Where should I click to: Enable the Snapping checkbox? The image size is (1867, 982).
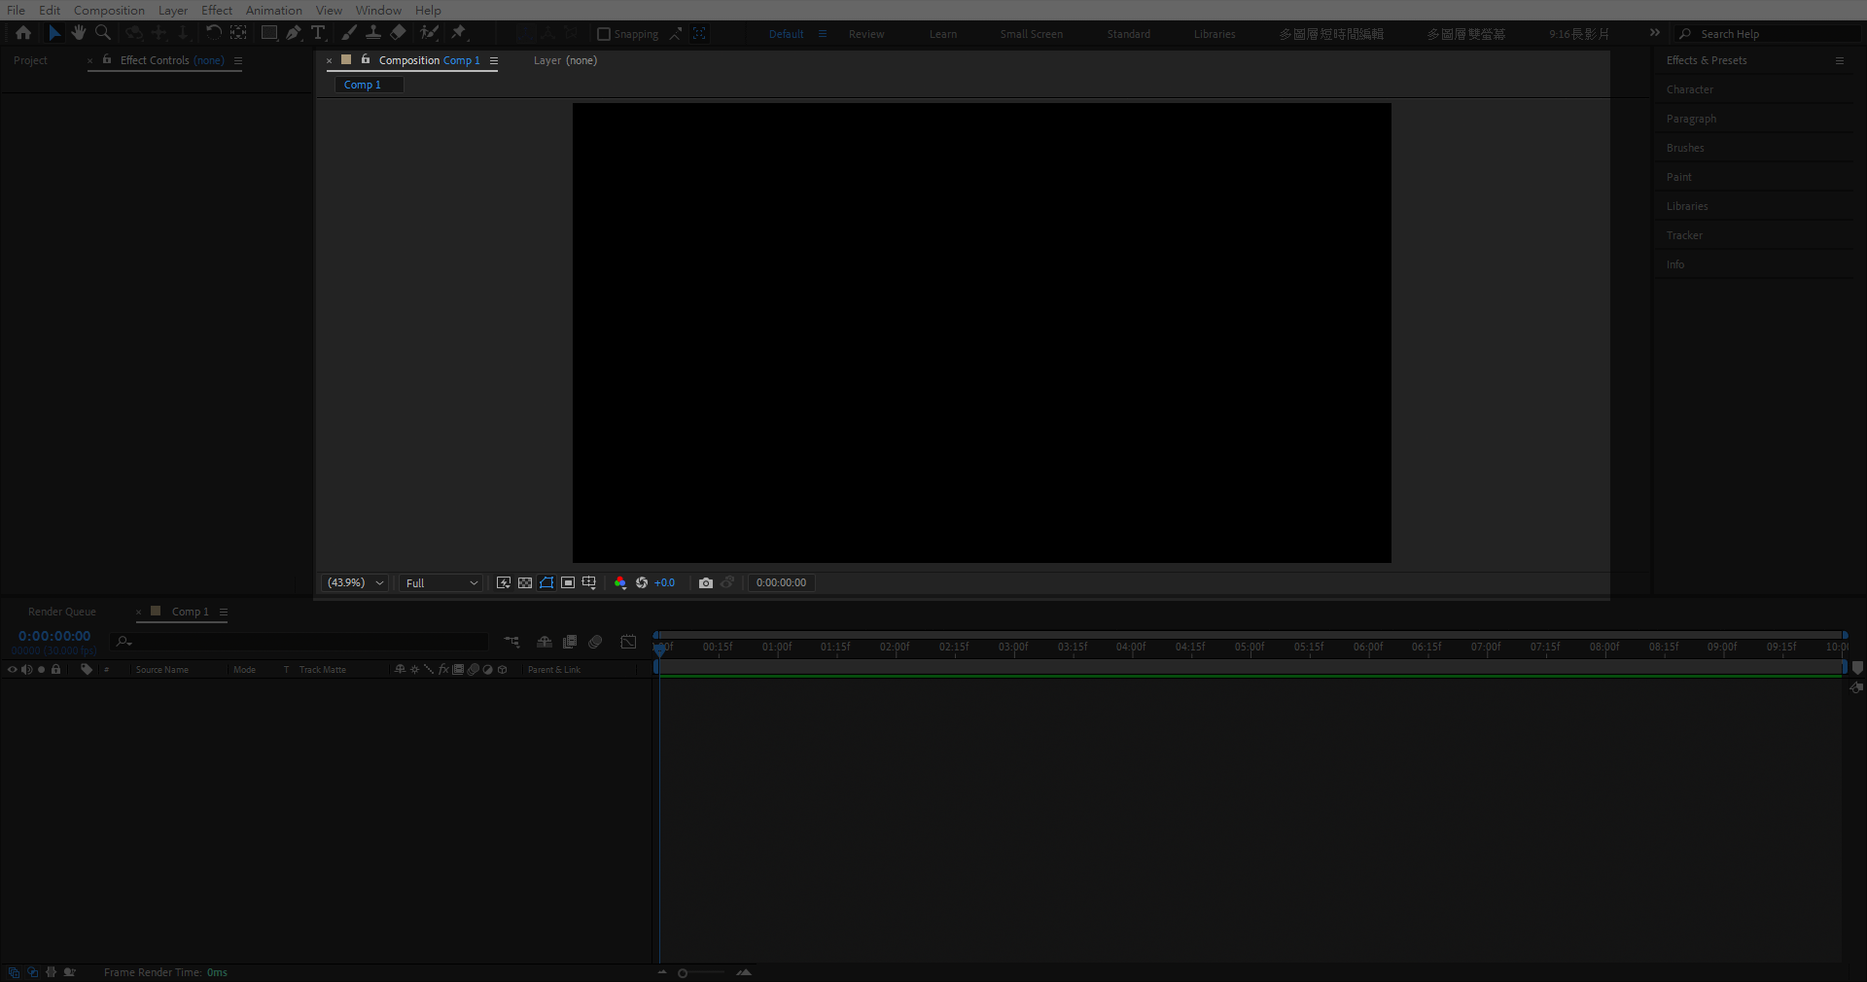(x=604, y=34)
